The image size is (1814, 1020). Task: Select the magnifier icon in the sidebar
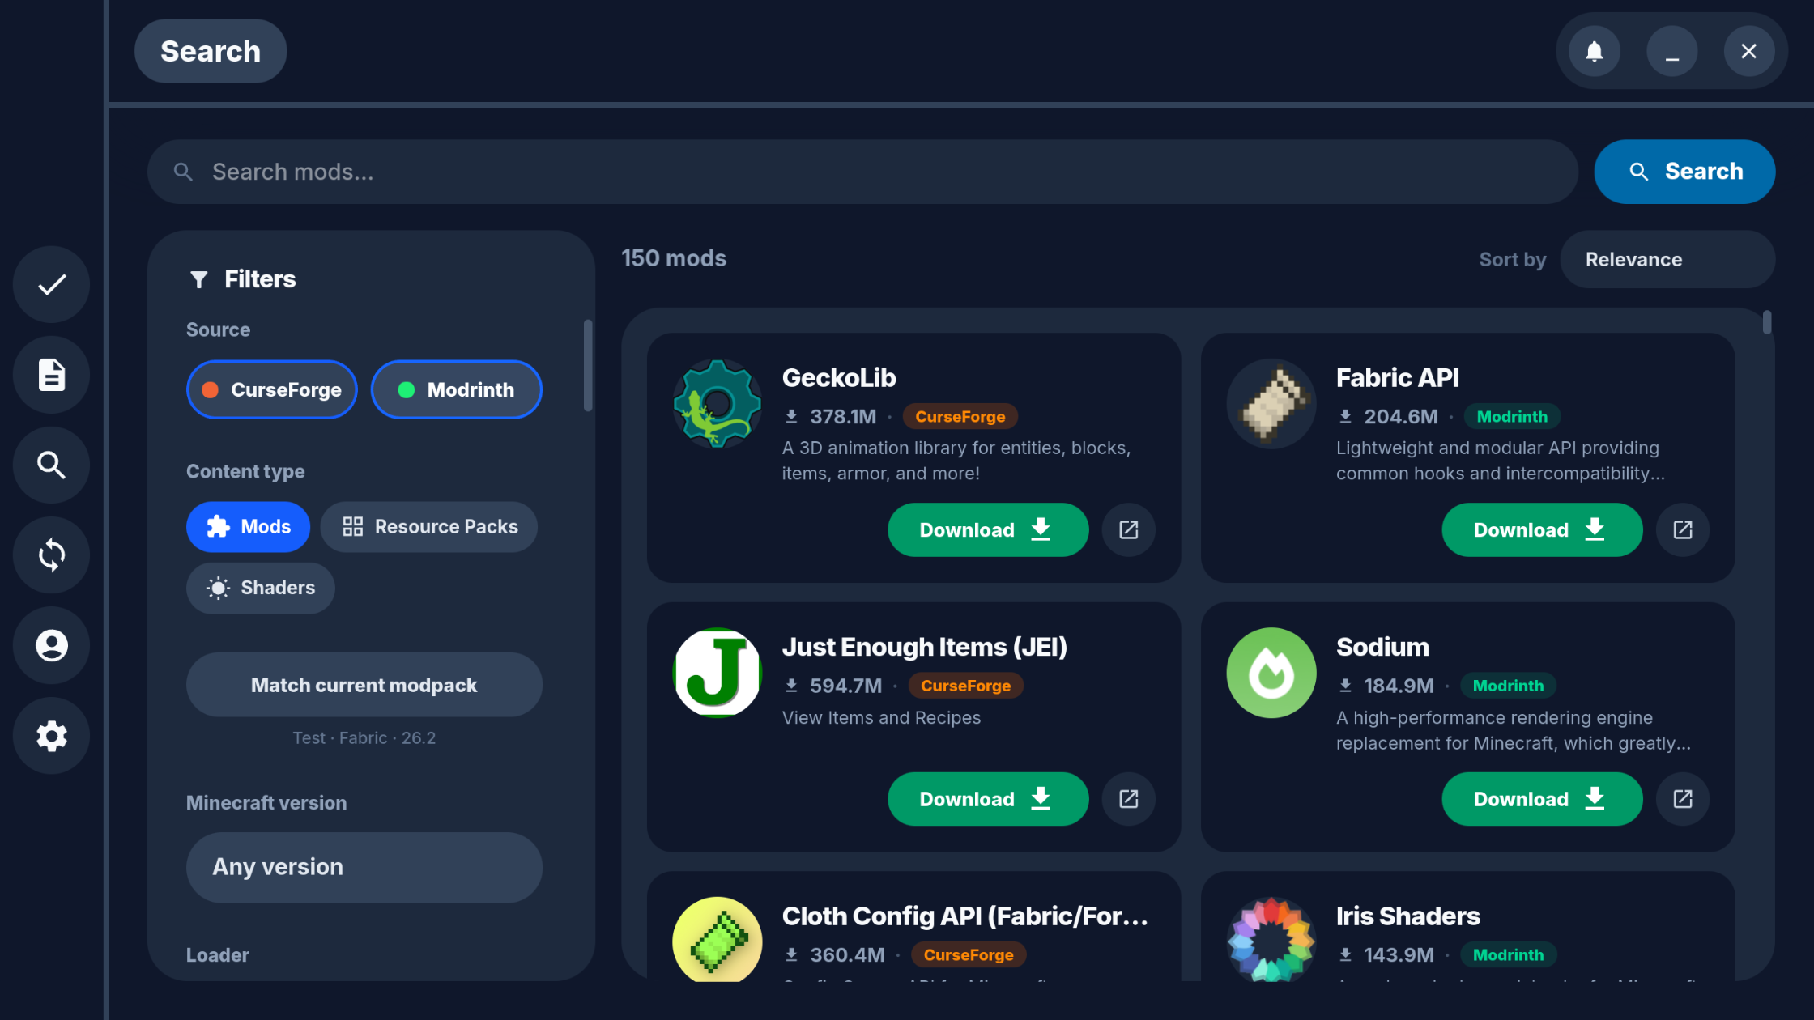52,465
